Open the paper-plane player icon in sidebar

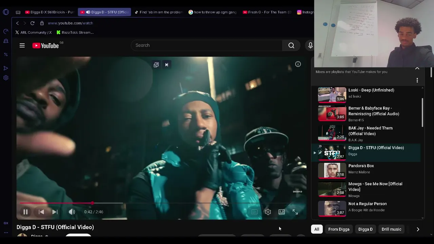pyautogui.click(x=6, y=68)
